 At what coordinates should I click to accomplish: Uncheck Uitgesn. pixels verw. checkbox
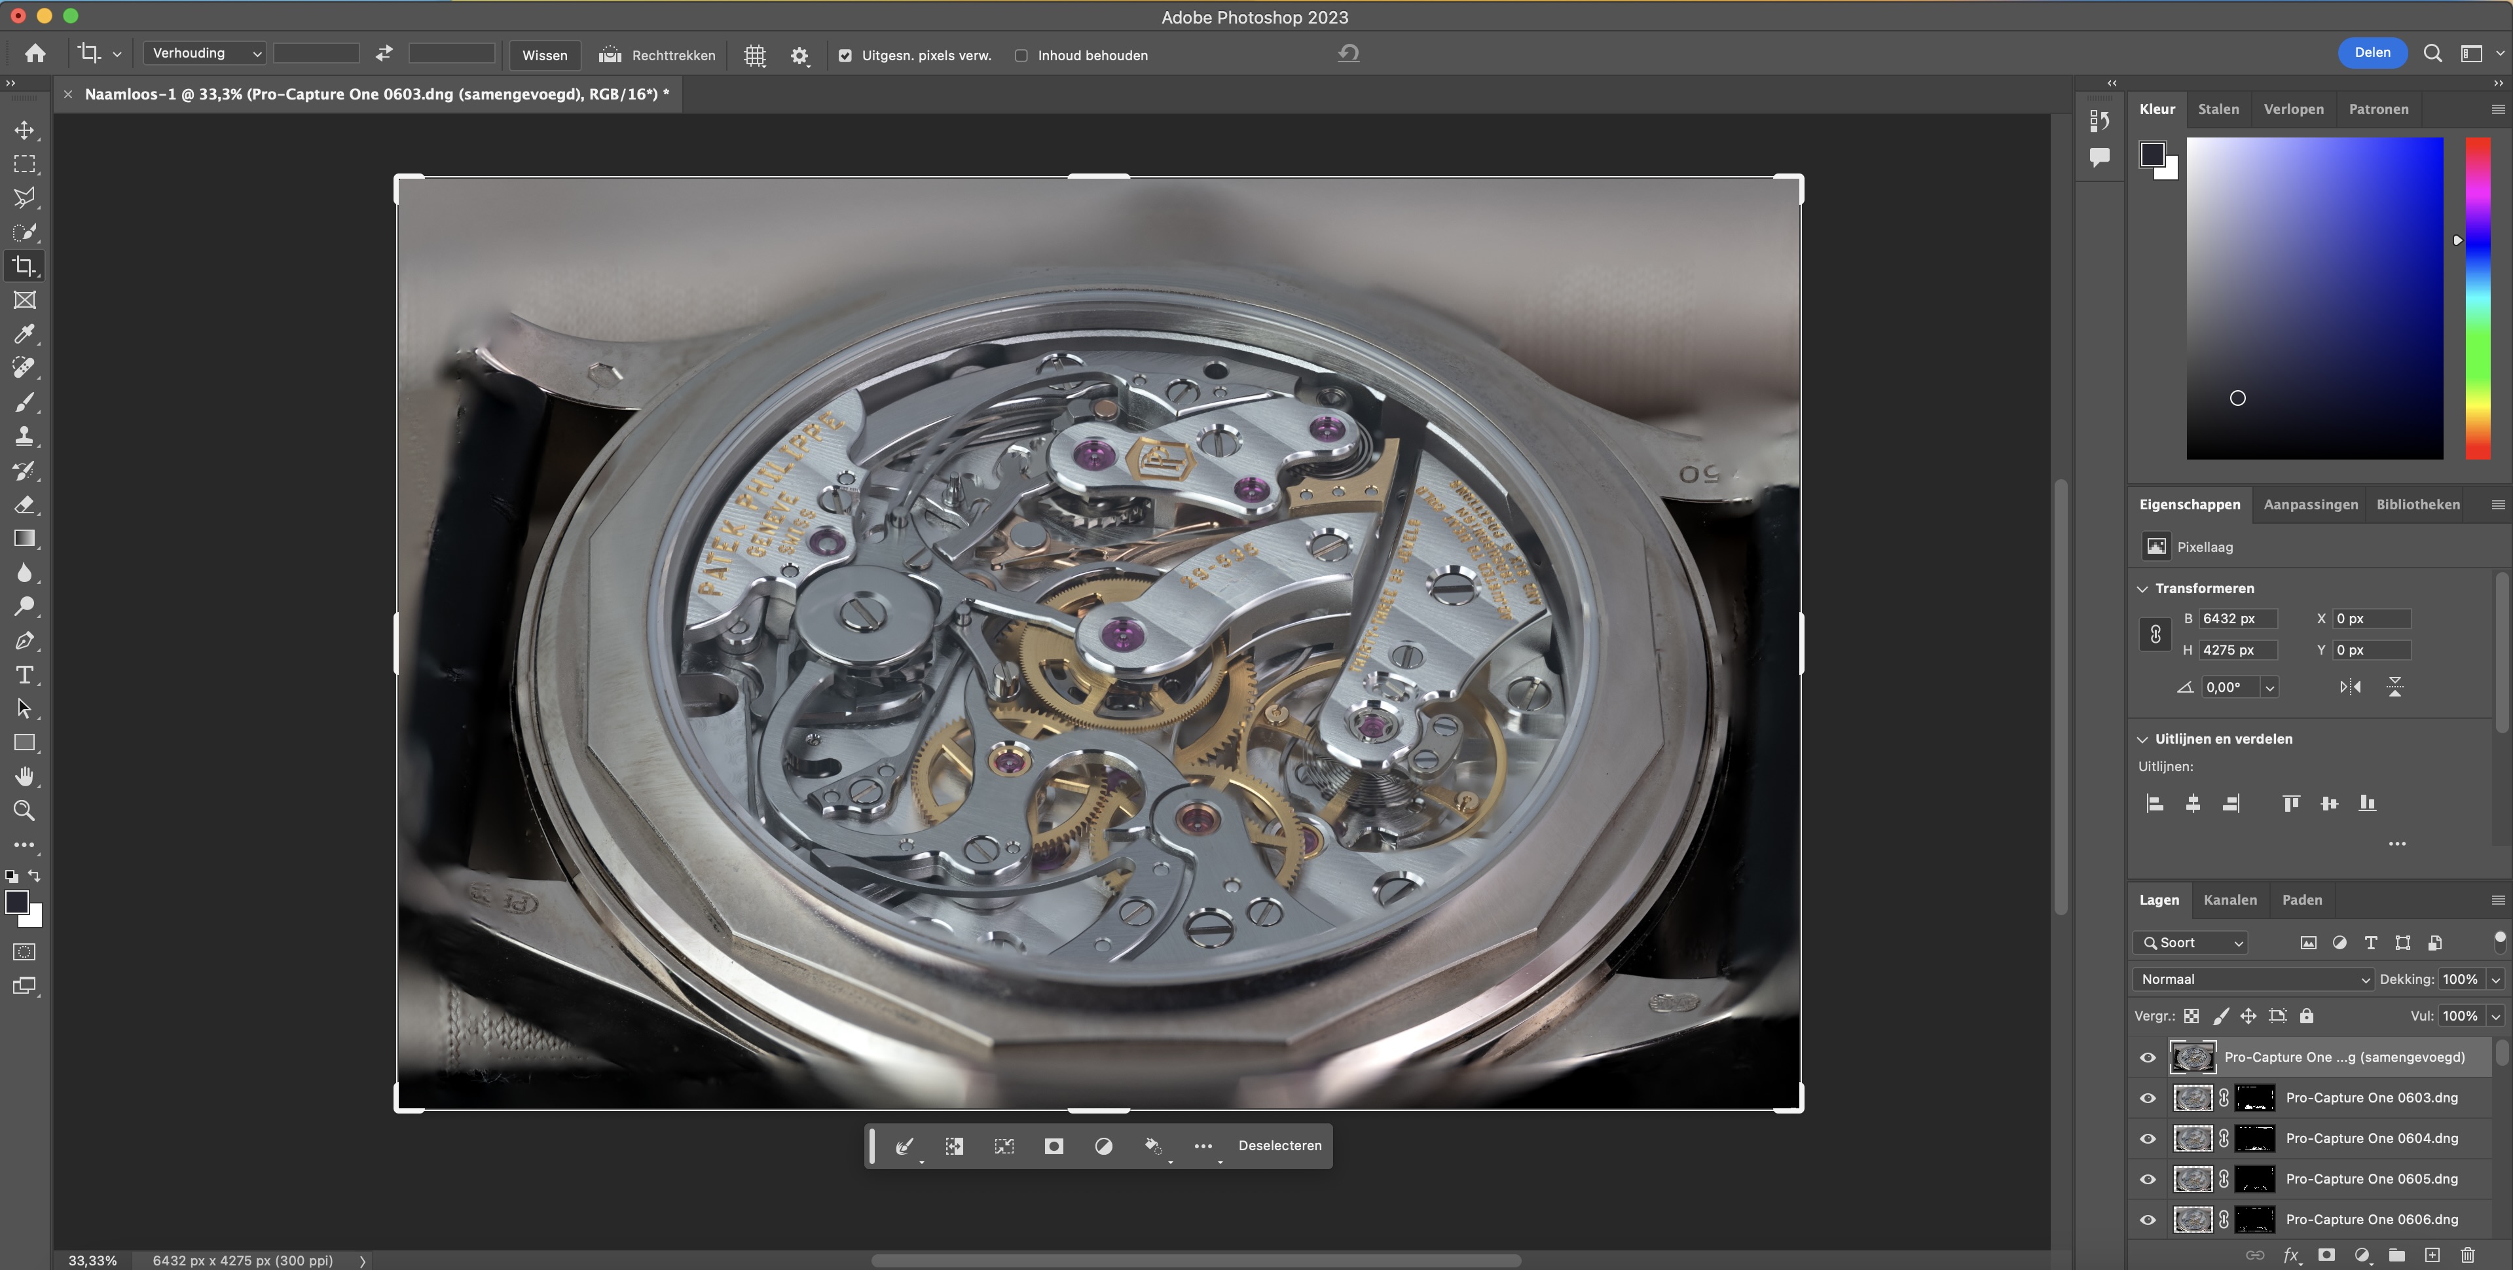[845, 56]
